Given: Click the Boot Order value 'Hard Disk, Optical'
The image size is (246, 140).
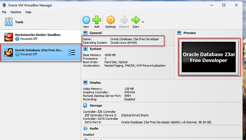Looking at the screenshot, I should pos(116,62).
